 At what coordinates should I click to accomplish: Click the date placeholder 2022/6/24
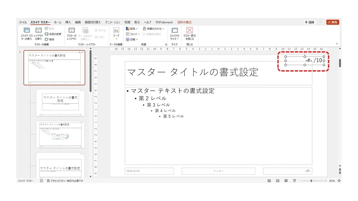[149, 171]
